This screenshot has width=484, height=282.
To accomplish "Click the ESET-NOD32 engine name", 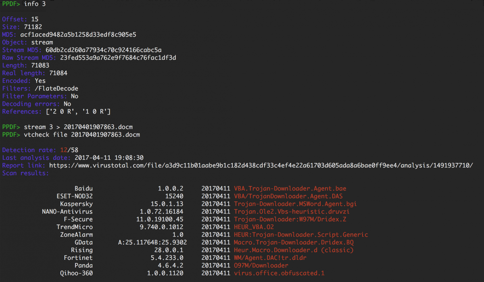I will coord(75,196).
